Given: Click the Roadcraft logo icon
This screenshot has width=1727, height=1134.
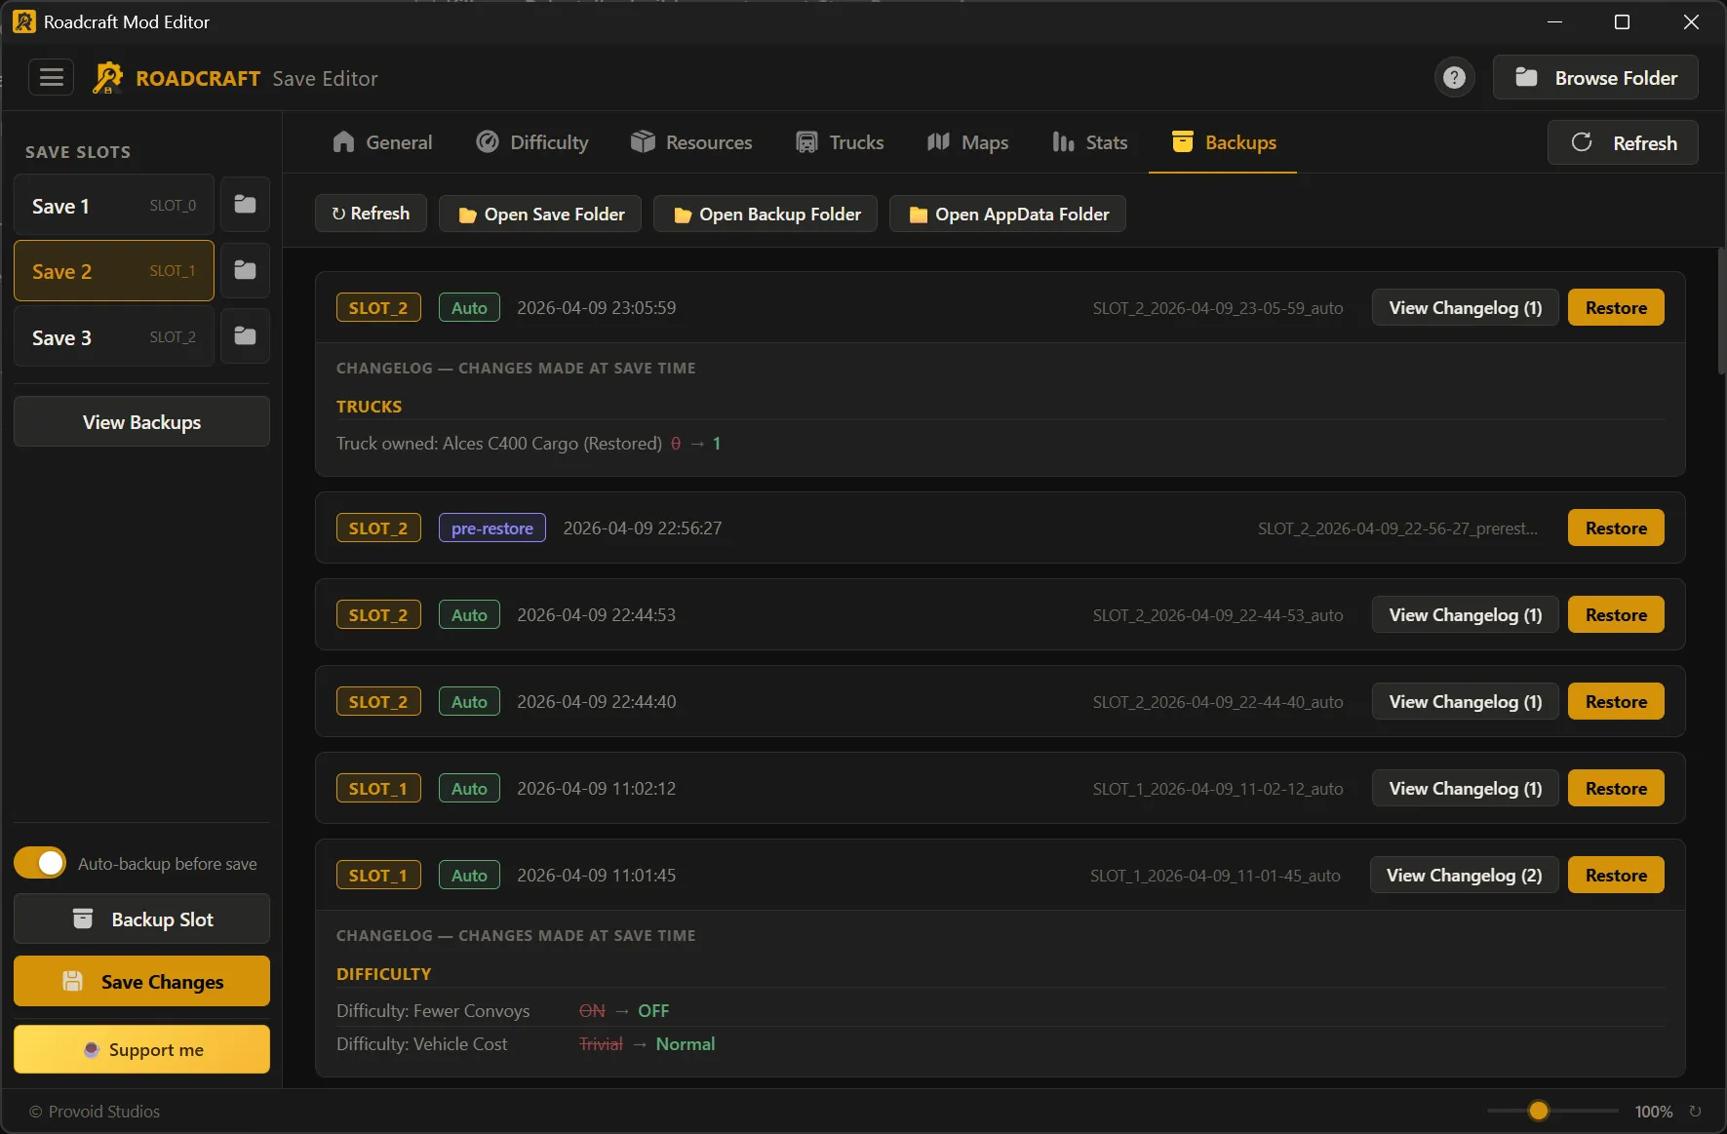Looking at the screenshot, I should coord(107,78).
